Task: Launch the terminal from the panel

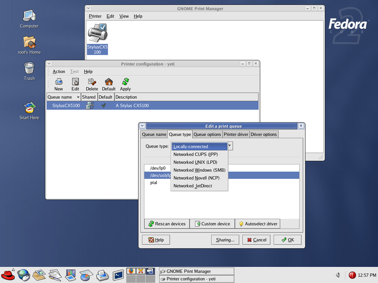Action: pyautogui.click(x=118, y=274)
